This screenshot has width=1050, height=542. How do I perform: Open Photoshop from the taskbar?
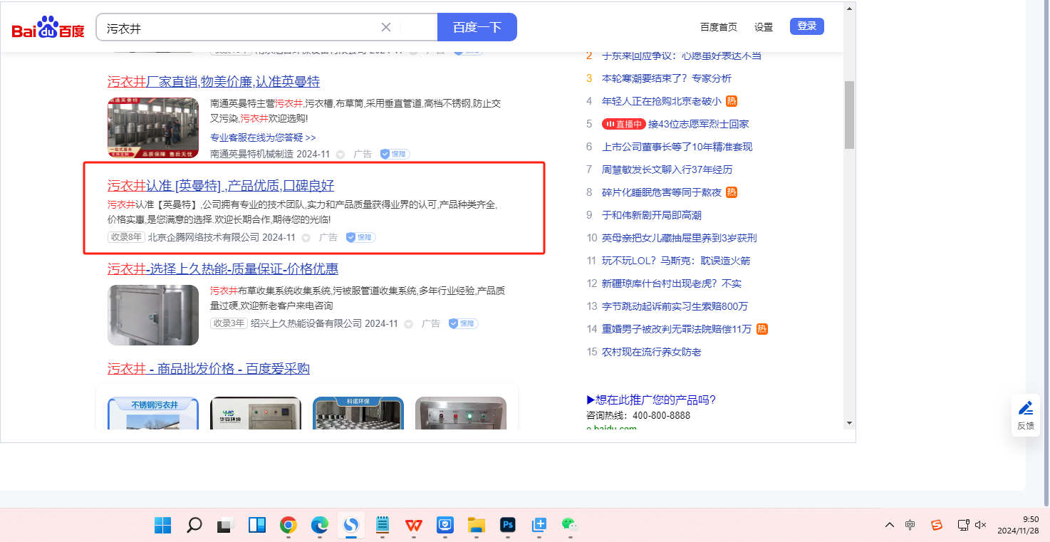507,526
